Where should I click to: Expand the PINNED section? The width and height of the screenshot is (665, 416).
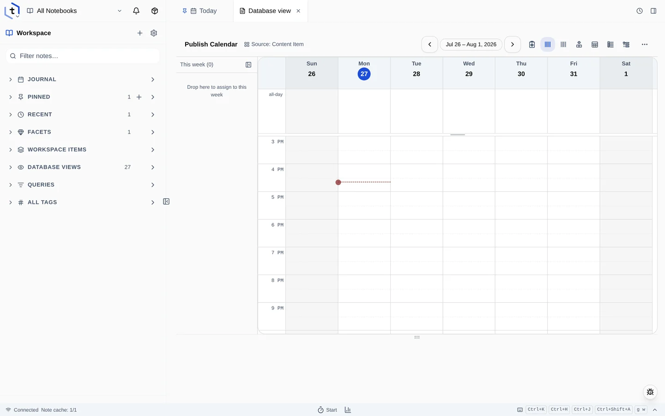tap(11, 97)
